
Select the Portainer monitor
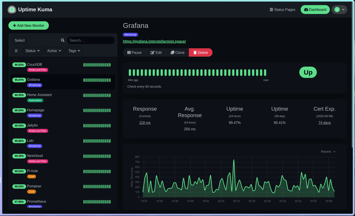[x=63, y=189]
